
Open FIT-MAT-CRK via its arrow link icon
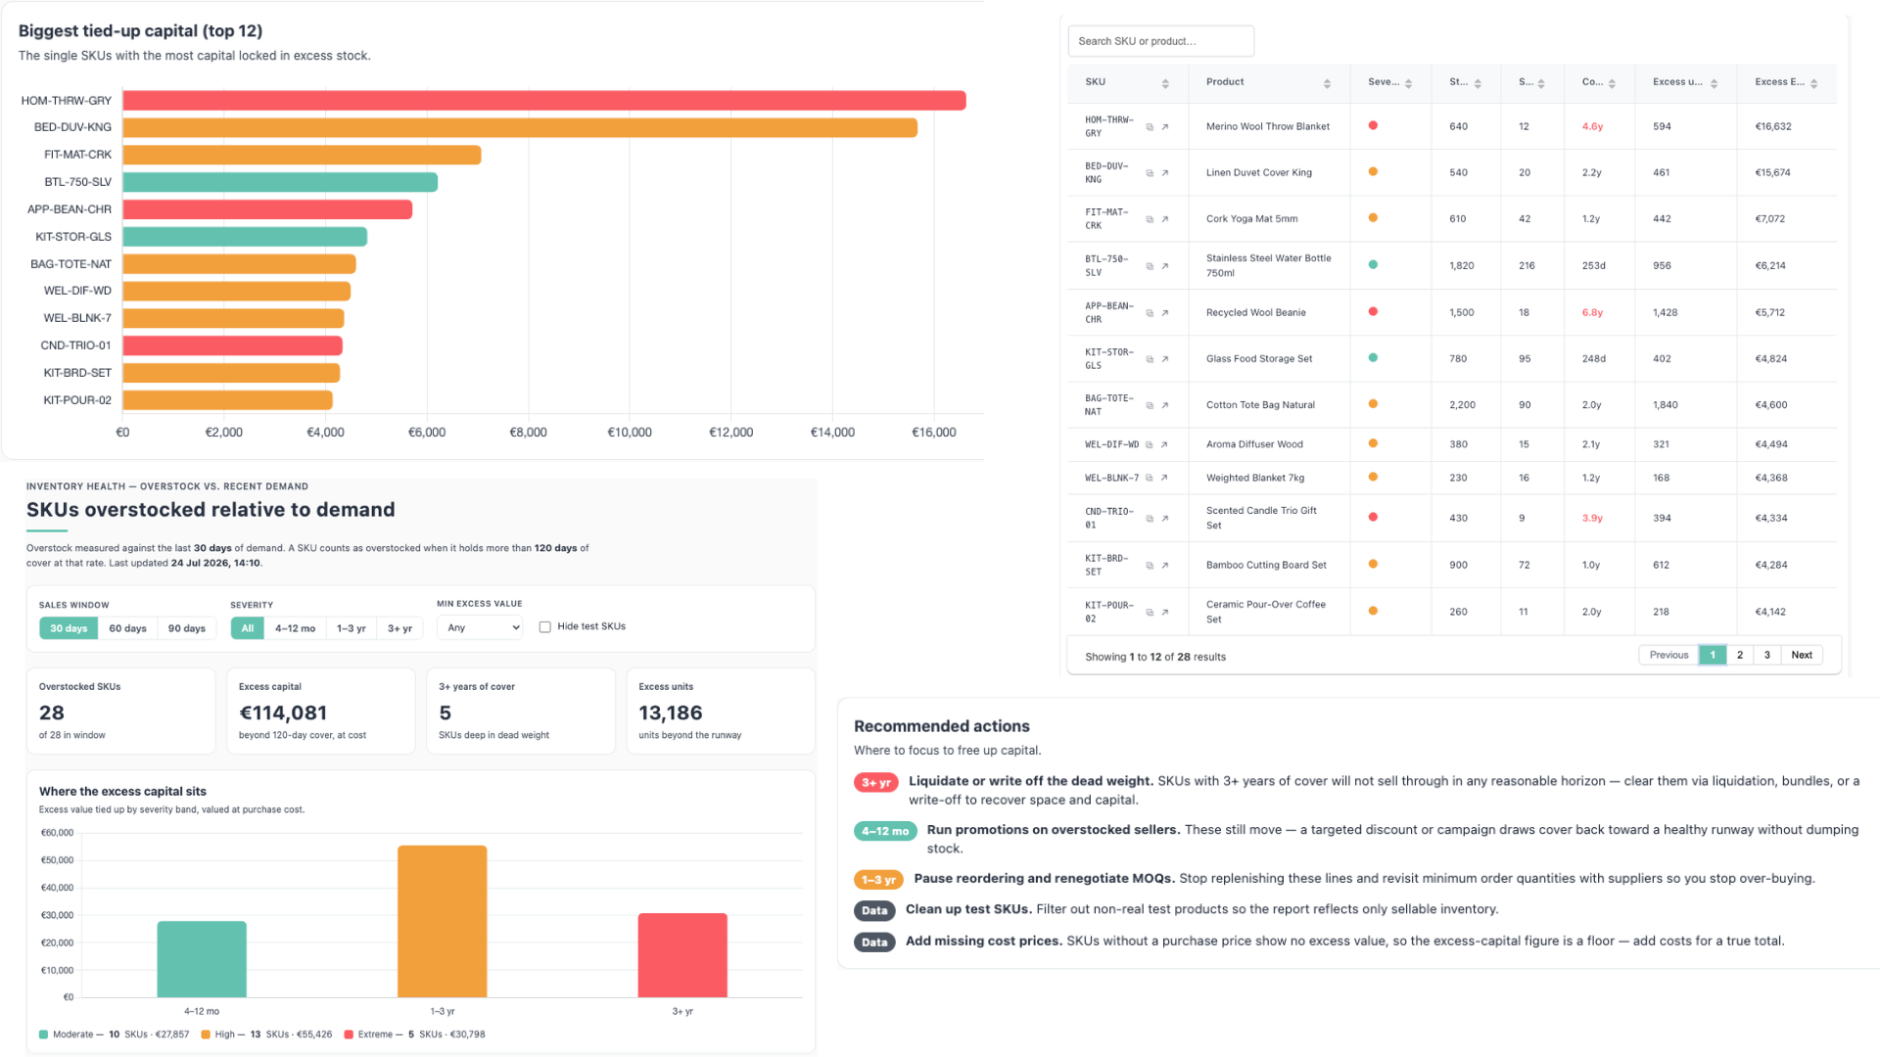click(1165, 219)
